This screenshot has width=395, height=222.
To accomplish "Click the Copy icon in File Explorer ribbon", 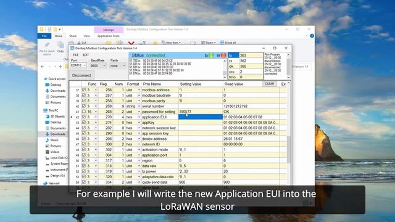I will 60,47.
